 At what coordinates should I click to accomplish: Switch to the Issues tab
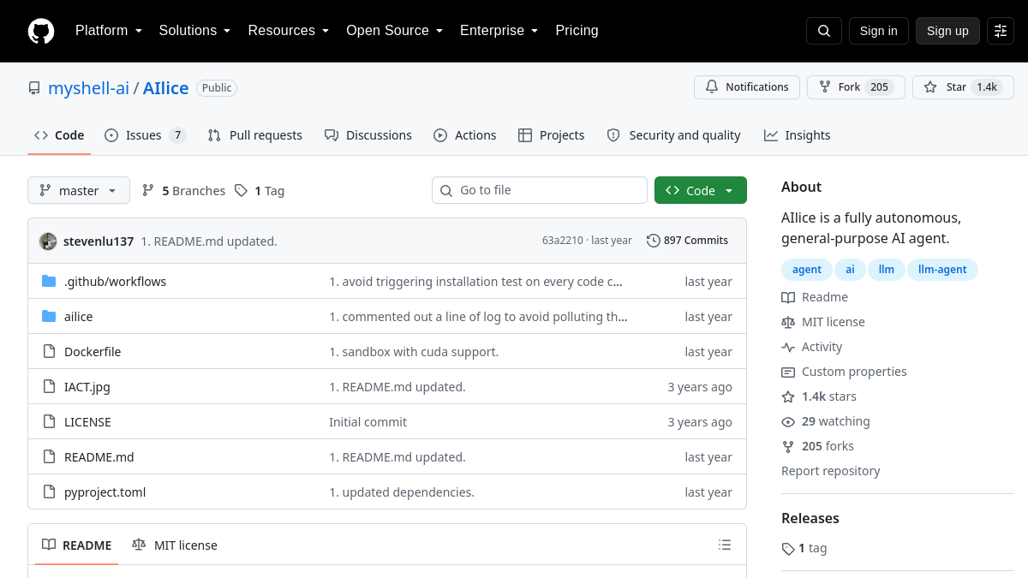click(145, 135)
